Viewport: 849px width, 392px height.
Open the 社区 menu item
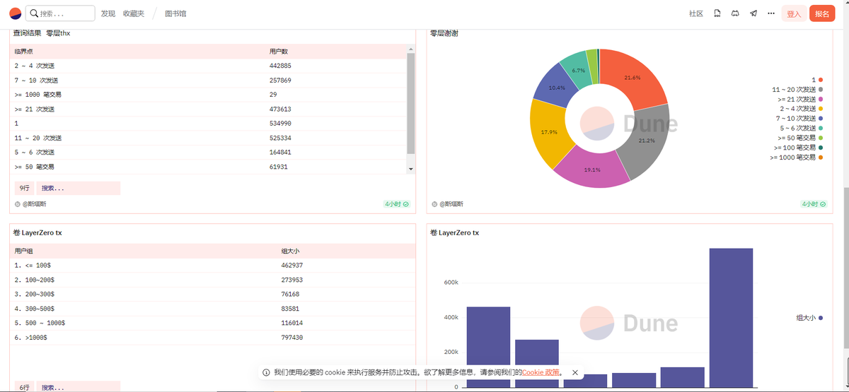696,13
